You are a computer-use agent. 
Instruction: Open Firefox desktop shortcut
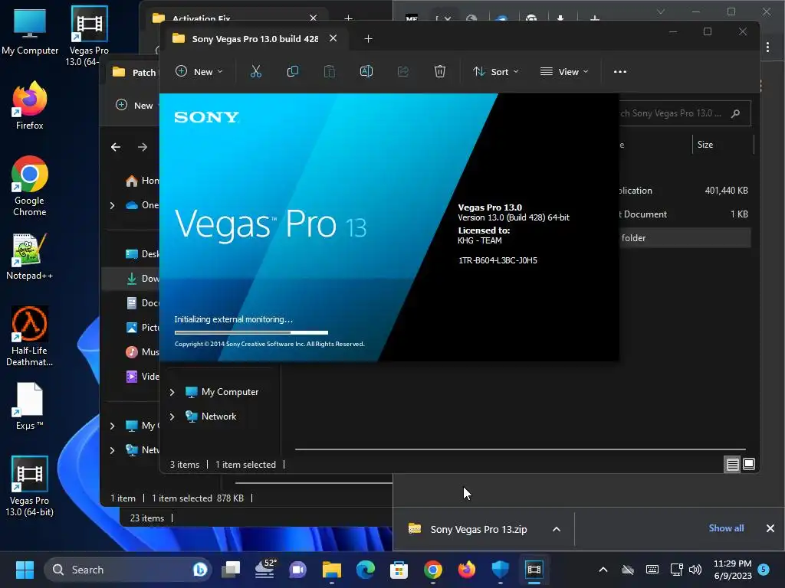(x=30, y=106)
